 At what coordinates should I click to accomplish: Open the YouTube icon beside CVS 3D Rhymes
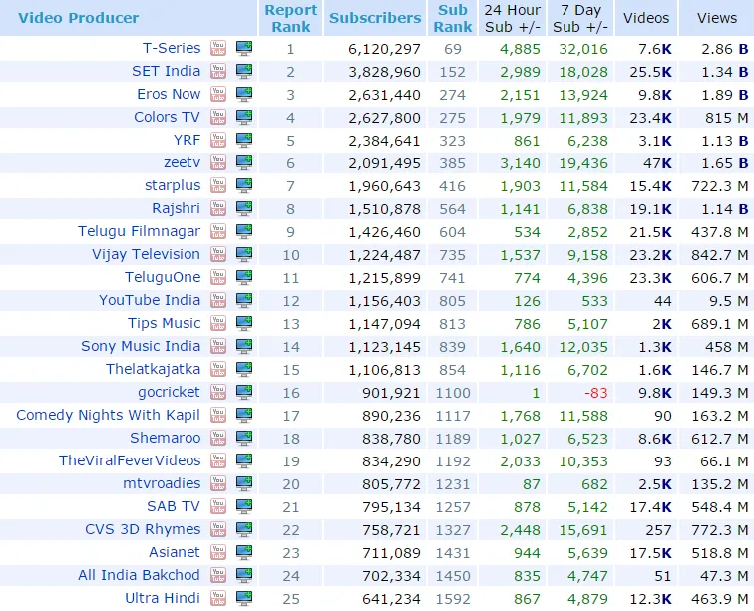click(218, 529)
